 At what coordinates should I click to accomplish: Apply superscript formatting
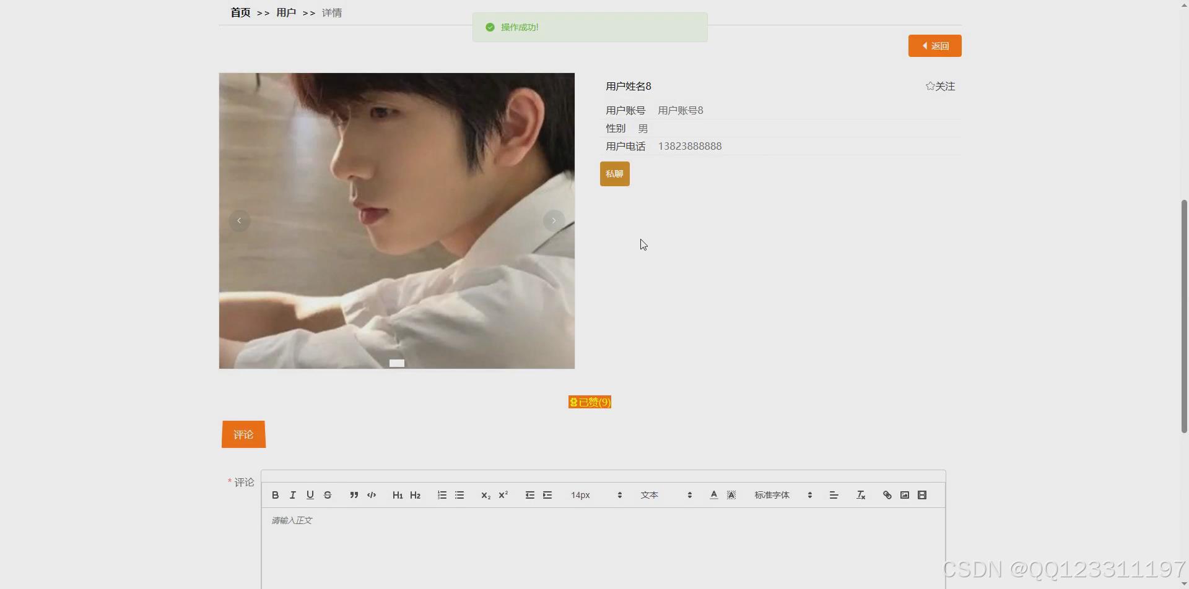tap(503, 495)
